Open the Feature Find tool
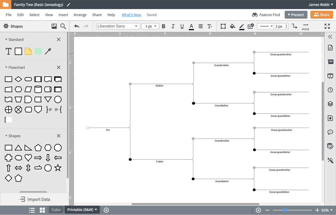 click(x=266, y=15)
